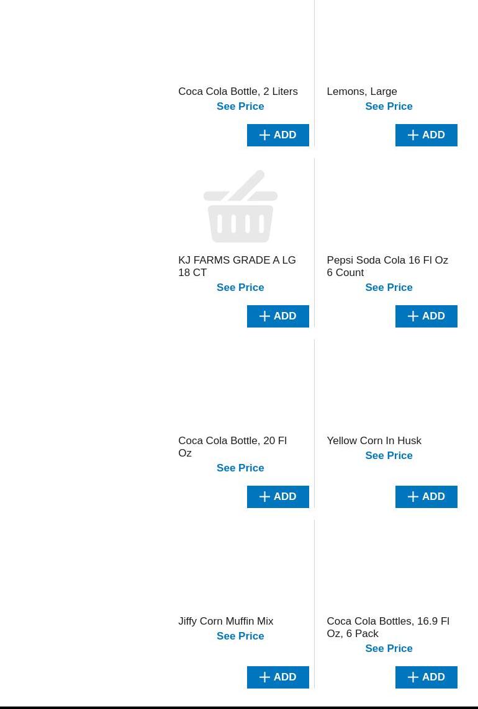
Task: Click the basket placeholder image for KJ Farms
Action: tap(240, 207)
